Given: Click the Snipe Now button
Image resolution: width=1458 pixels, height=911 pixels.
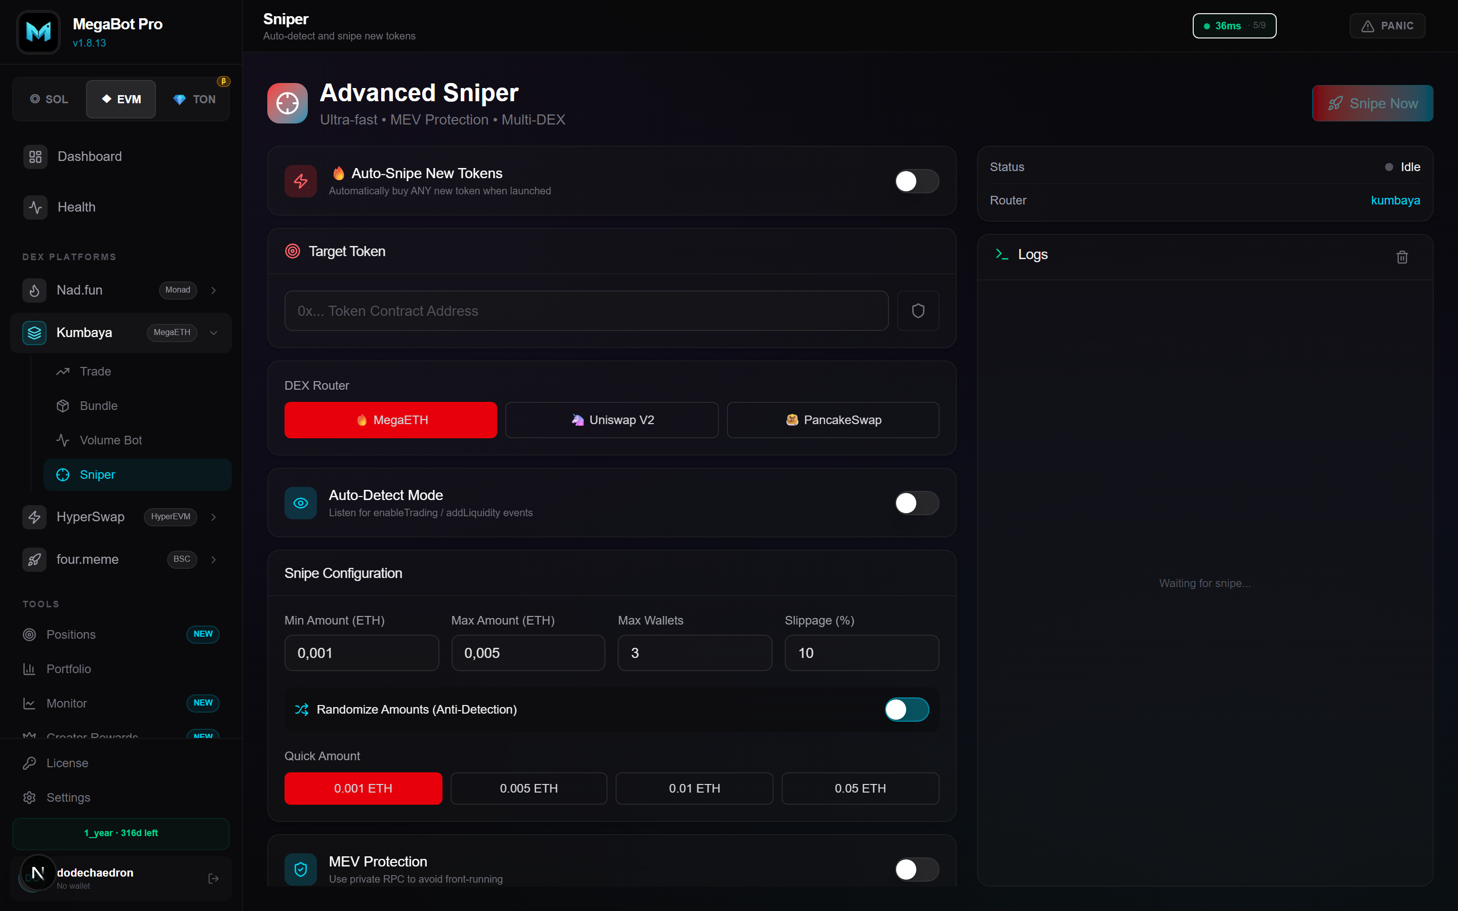Looking at the screenshot, I should click(x=1372, y=103).
